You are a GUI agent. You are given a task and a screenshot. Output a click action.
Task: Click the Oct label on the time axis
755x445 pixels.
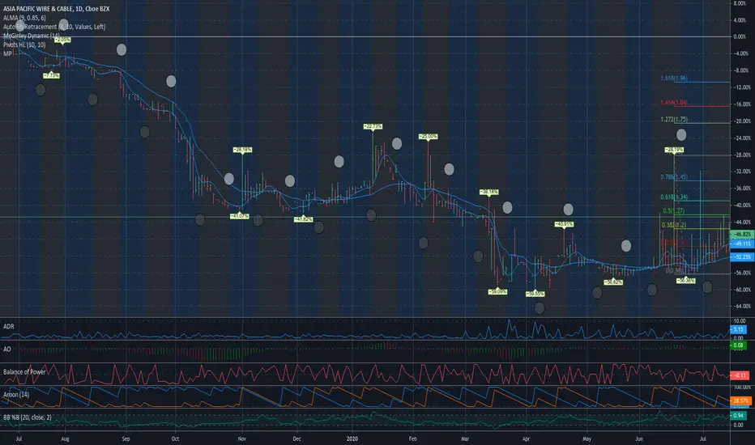[x=175, y=439]
